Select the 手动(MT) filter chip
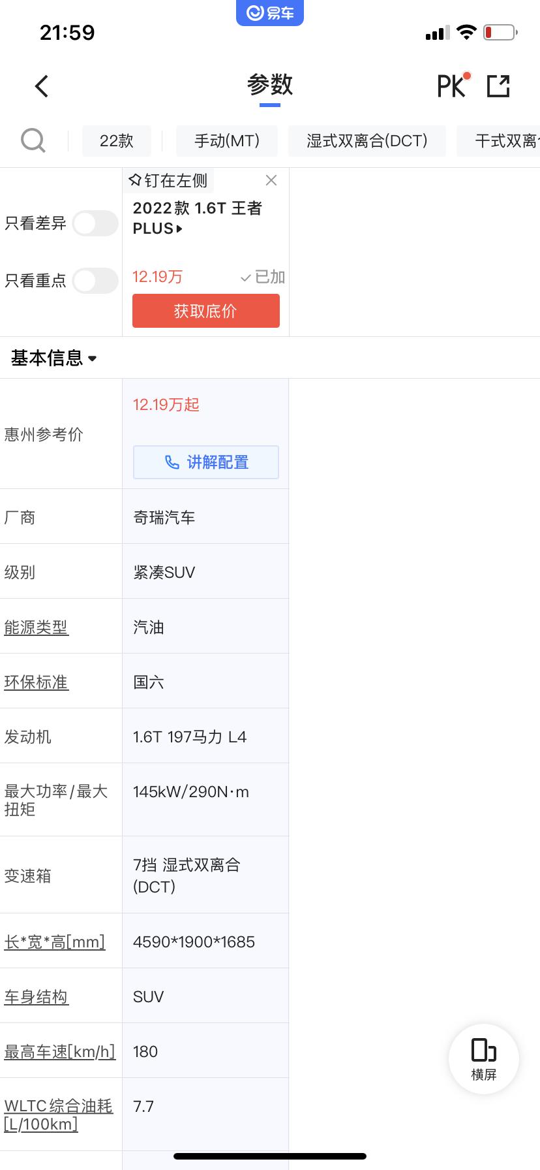 pyautogui.click(x=227, y=140)
